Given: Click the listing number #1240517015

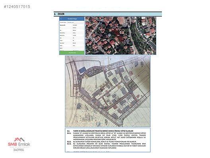Looking at the screenshot, I should click(17, 6).
